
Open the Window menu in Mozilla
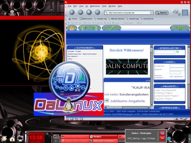point(112,6)
